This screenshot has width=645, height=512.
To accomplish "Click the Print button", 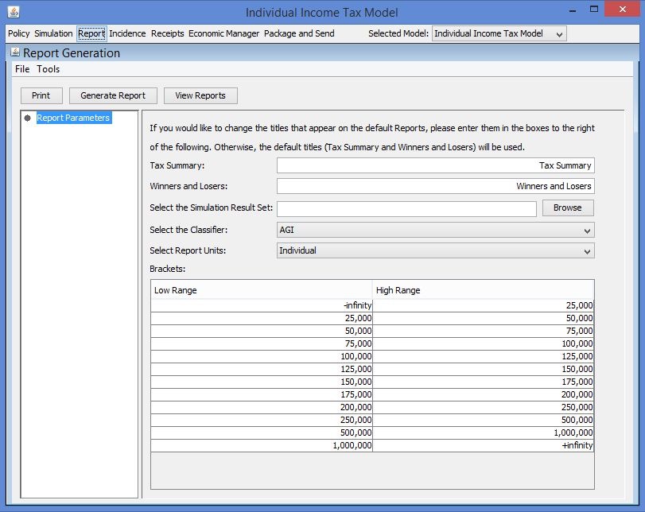I will 41,95.
